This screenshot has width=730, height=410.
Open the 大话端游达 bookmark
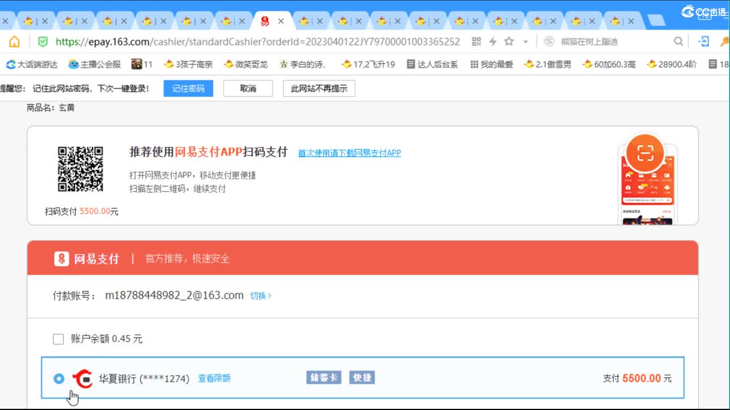(x=32, y=64)
